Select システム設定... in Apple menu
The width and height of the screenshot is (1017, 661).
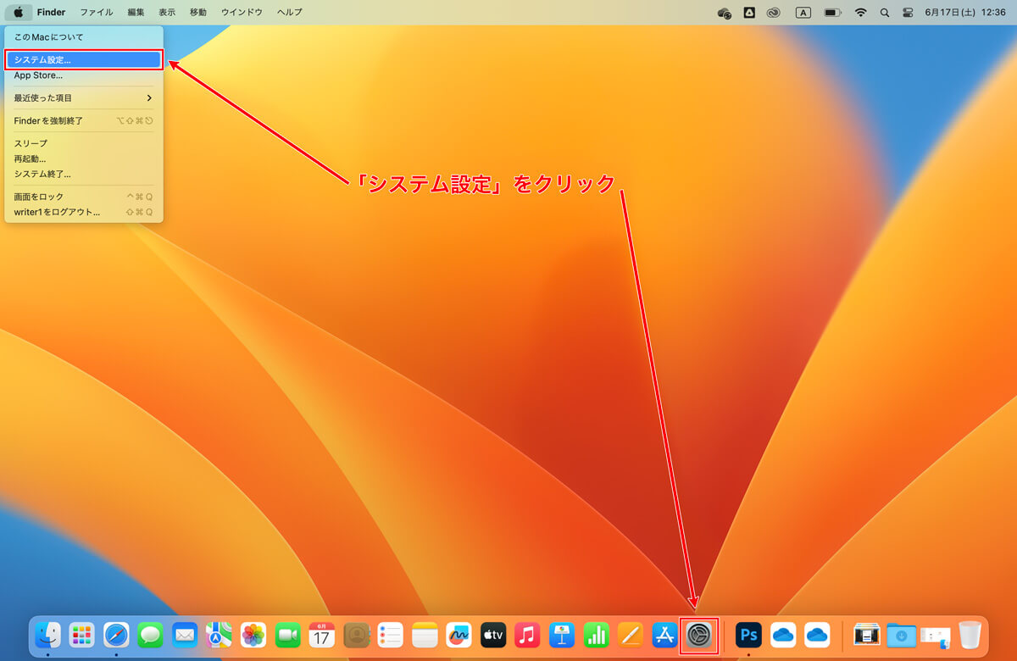click(83, 60)
